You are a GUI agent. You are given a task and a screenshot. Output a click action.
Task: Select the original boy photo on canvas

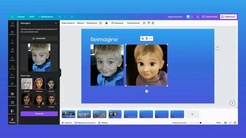tap(107, 65)
